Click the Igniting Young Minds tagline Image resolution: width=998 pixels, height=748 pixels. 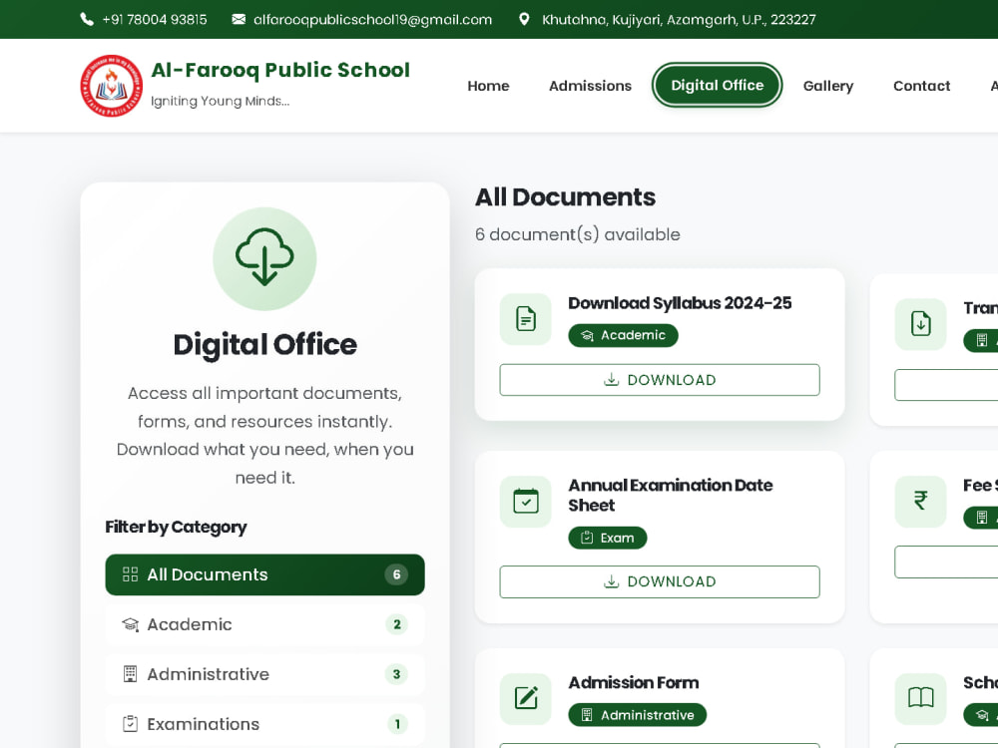coord(221,101)
